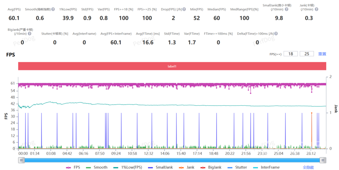Click the left handle of time range slider
Viewport: 339px width, 170px height.
click(x=21, y=160)
